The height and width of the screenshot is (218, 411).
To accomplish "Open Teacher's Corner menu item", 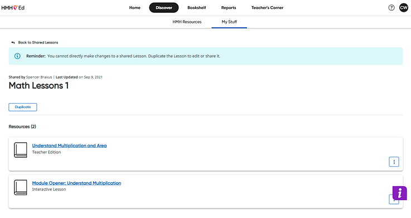I will click(267, 8).
